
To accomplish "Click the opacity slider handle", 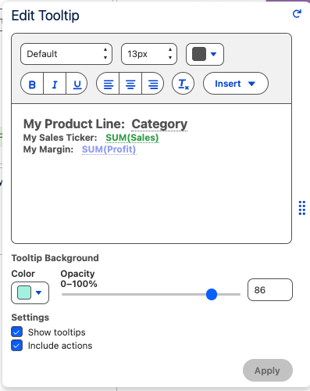I will tap(212, 294).
